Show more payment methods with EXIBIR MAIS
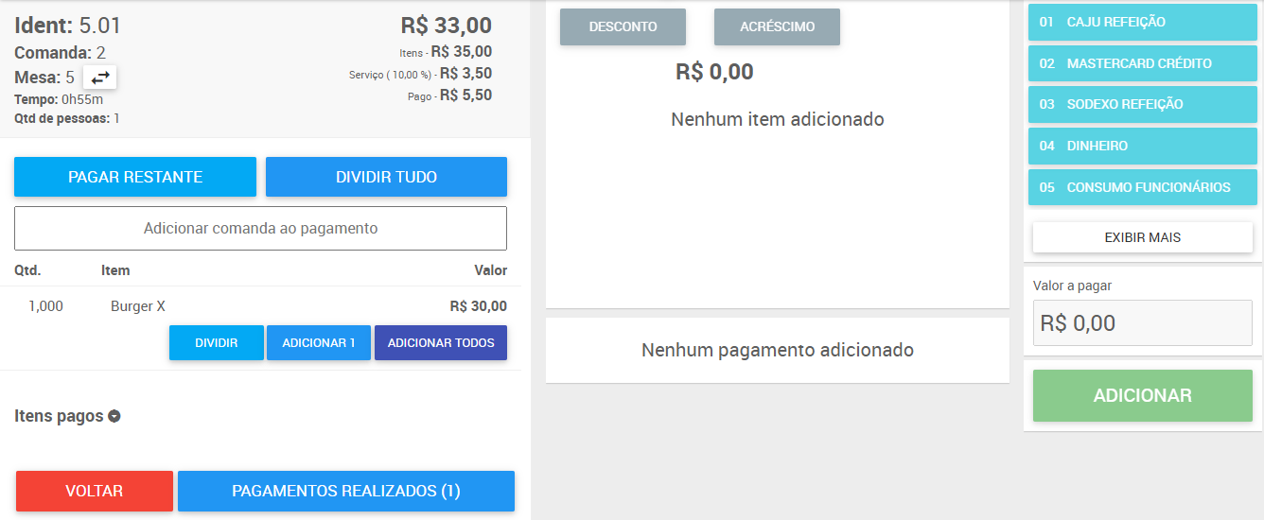Image resolution: width=1264 pixels, height=520 pixels. pos(1143,237)
